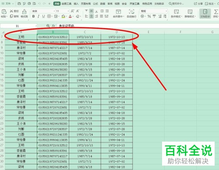
Task: Switch to the Formulas tab
Action: tap(95, 3)
